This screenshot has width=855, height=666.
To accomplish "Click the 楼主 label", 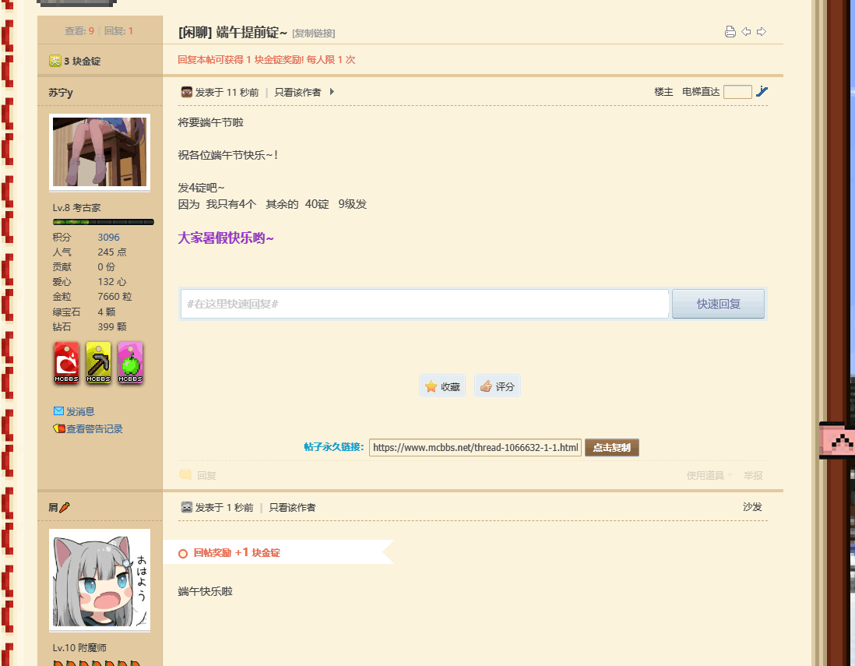I will pyautogui.click(x=663, y=92).
